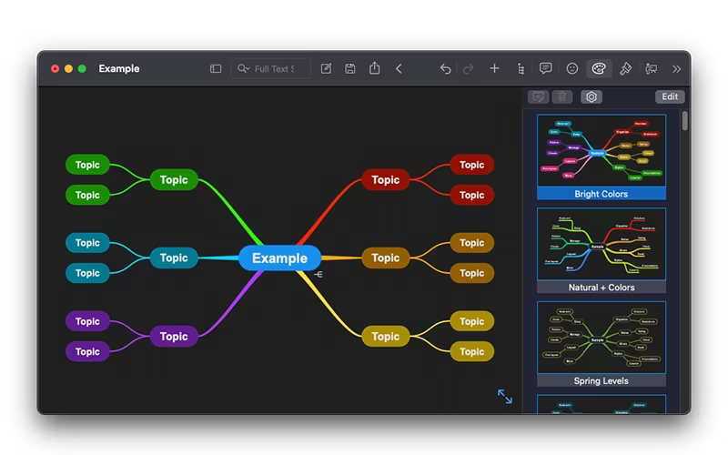Open the notes speech bubble icon
Screen dimensions: 728x455
pos(545,69)
